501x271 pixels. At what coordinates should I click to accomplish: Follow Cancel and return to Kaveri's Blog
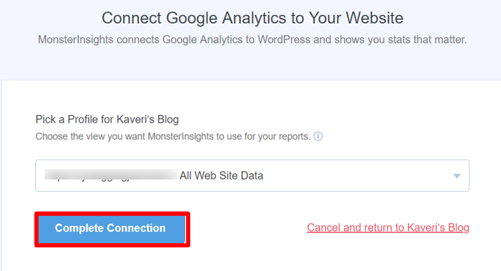pos(388,228)
